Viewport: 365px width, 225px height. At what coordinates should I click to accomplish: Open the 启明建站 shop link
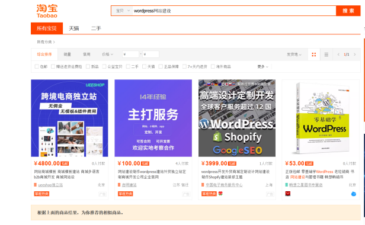(x=129, y=185)
